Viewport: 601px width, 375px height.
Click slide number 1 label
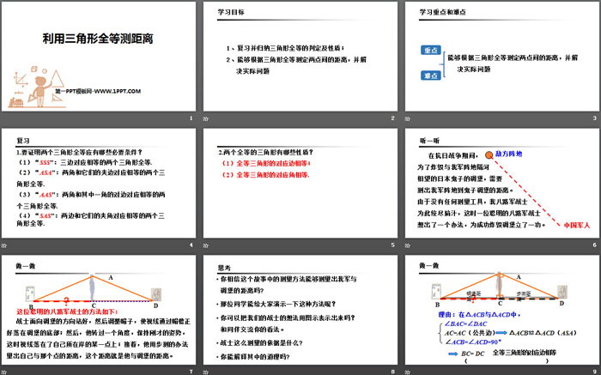(x=191, y=118)
